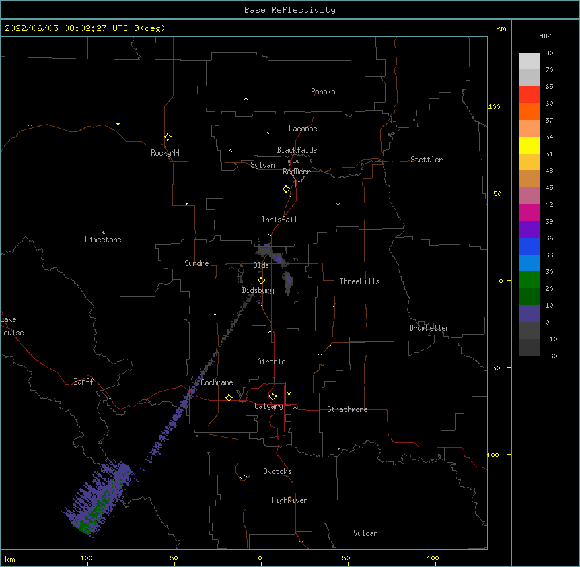Screen dimensions: 580x567
Task: Click the Strathmore town label
Action: 347,409
